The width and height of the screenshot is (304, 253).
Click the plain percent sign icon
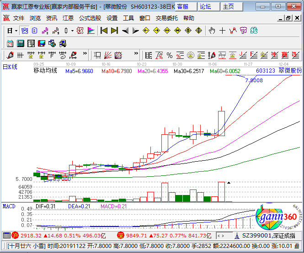coord(170,55)
